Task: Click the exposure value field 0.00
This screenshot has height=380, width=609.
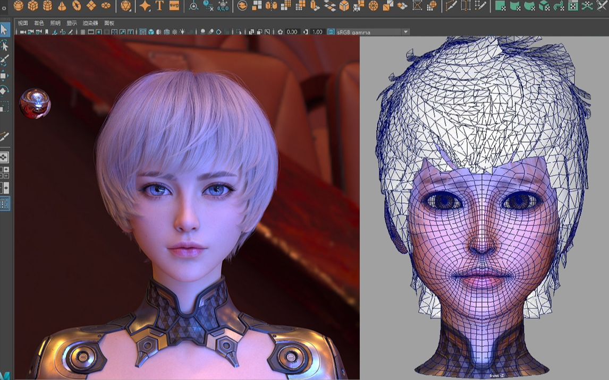Action: [x=292, y=32]
